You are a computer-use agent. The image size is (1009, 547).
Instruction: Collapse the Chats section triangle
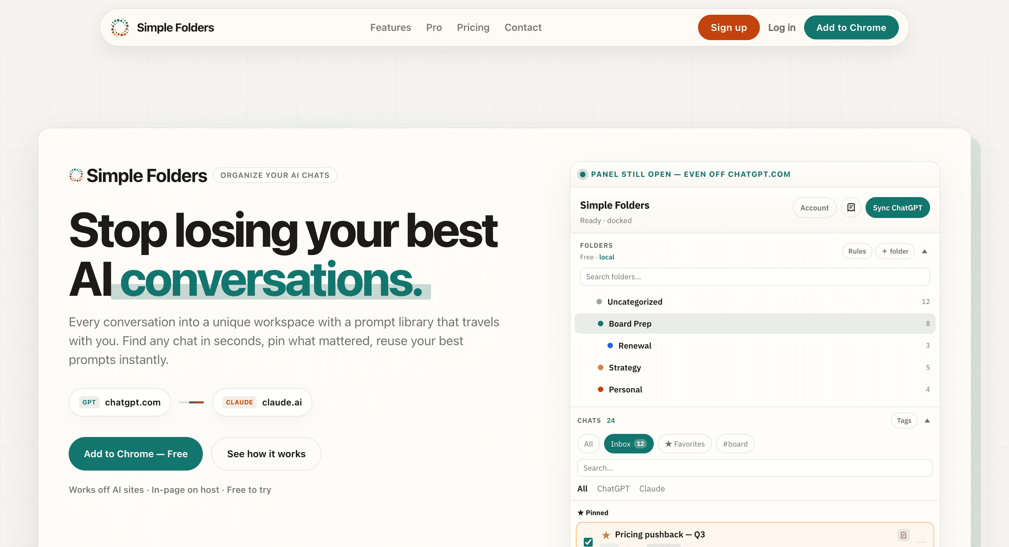click(x=927, y=421)
